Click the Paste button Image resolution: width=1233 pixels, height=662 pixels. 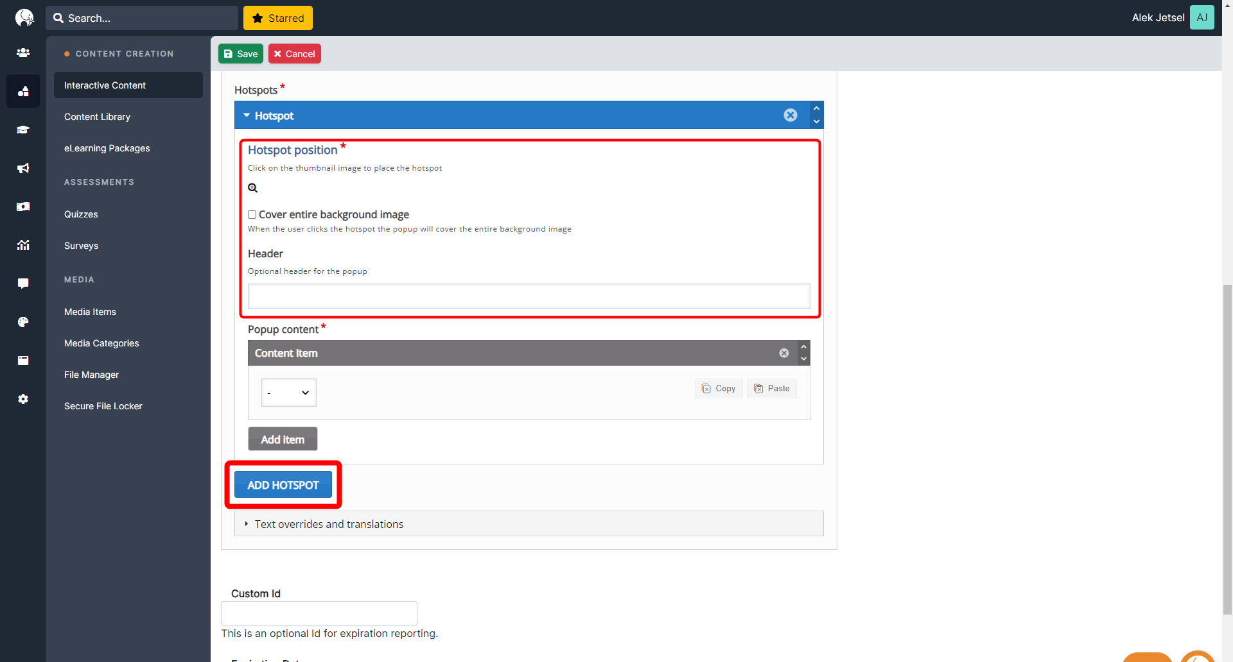click(x=772, y=389)
